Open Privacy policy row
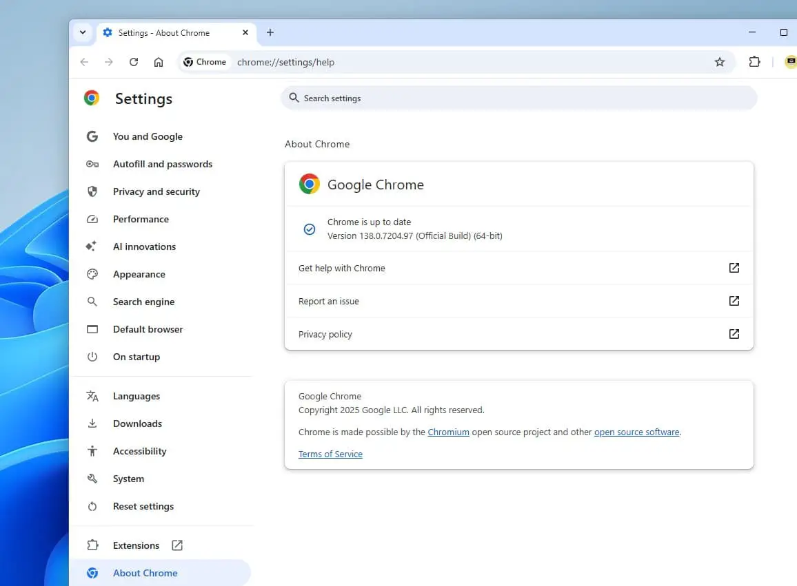The height and width of the screenshot is (586, 797). coord(519,334)
